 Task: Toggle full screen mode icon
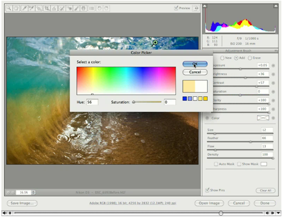[x=196, y=8]
